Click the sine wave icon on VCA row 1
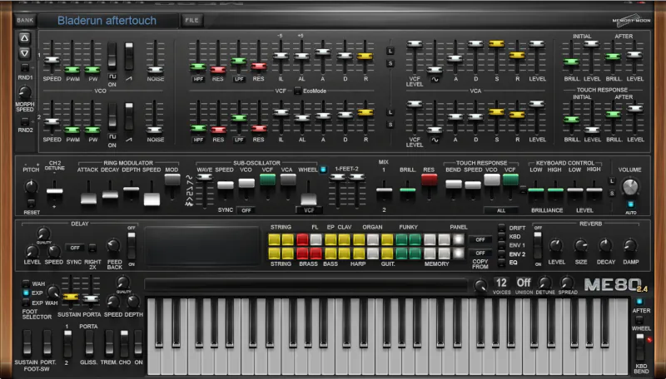The width and height of the screenshot is (666, 379). (x=435, y=79)
